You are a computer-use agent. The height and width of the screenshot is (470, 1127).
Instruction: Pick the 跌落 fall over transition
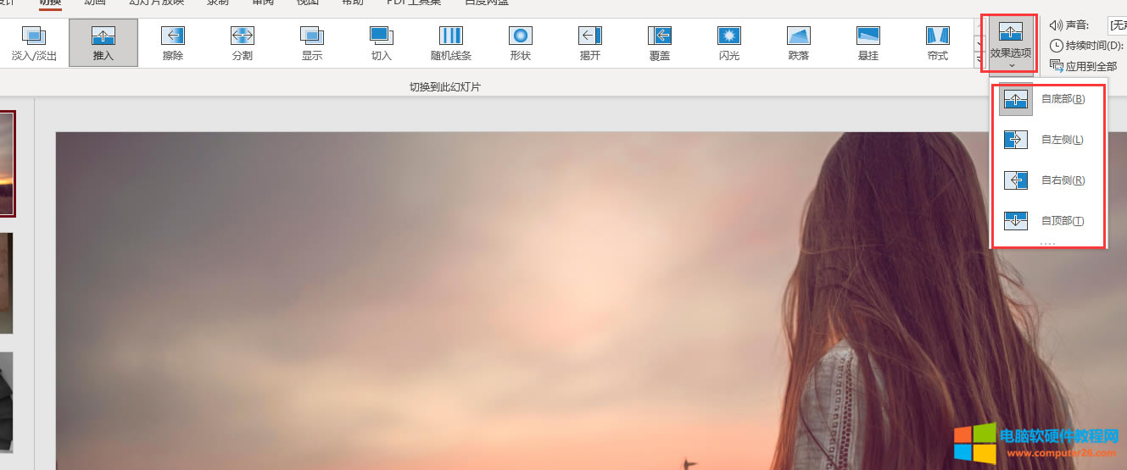tap(799, 42)
